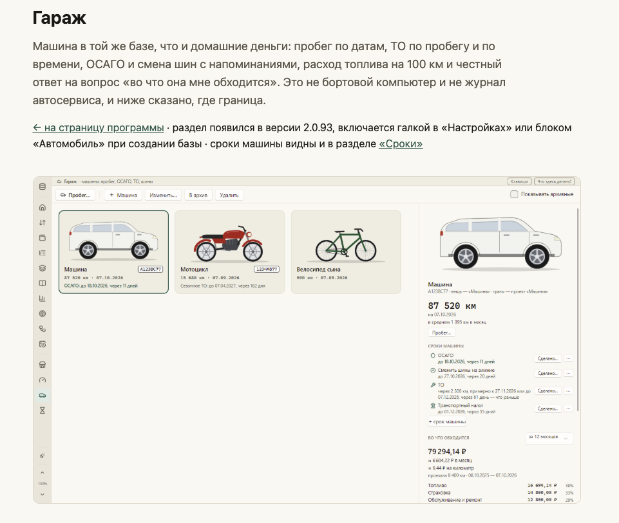Image resolution: width=619 pixels, height=523 pixels.
Task: Open the open-book sidebar icon
Action: (x=43, y=284)
